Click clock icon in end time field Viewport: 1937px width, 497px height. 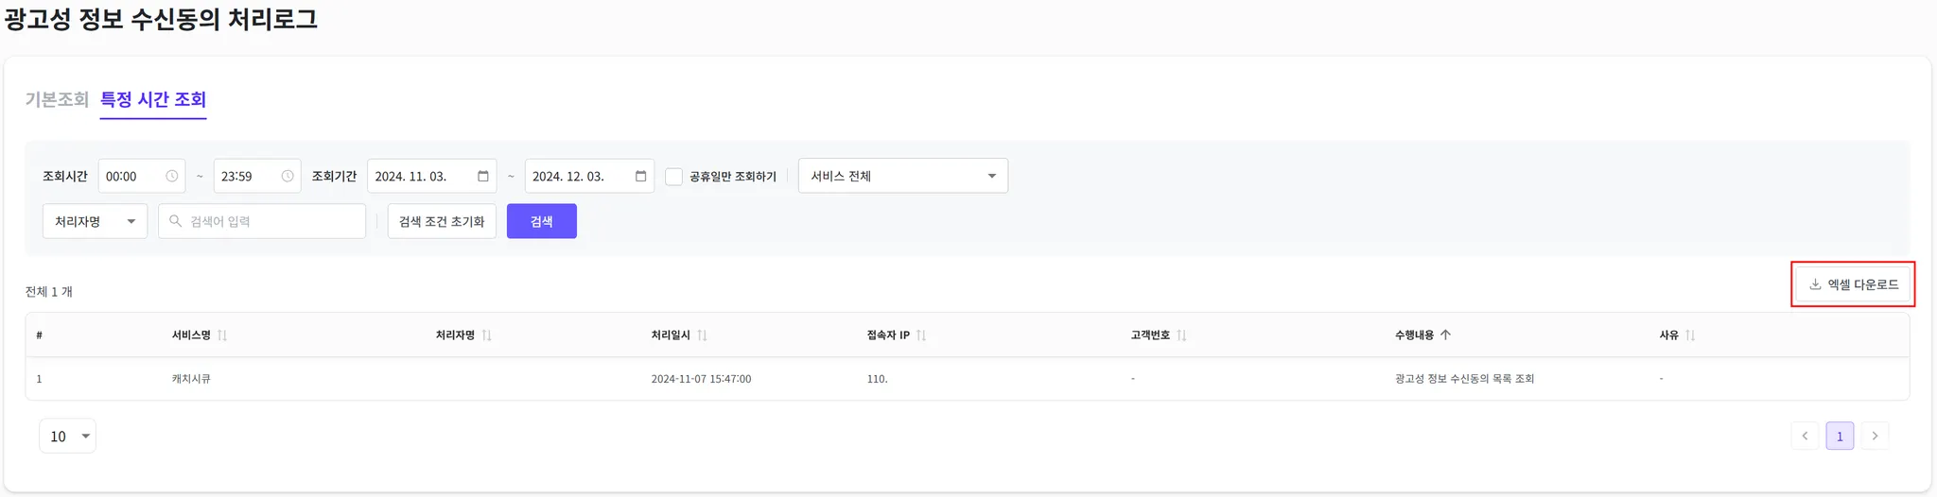pos(288,177)
